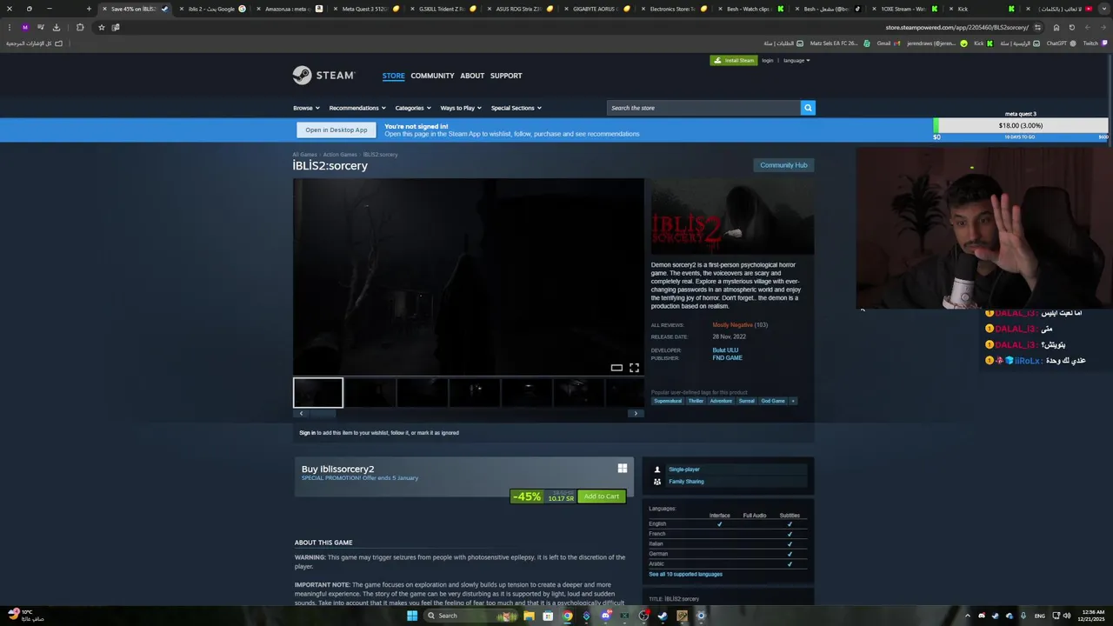Switch to the Kick browser tab
Screen dimensions: 1113x626
pos(983,9)
